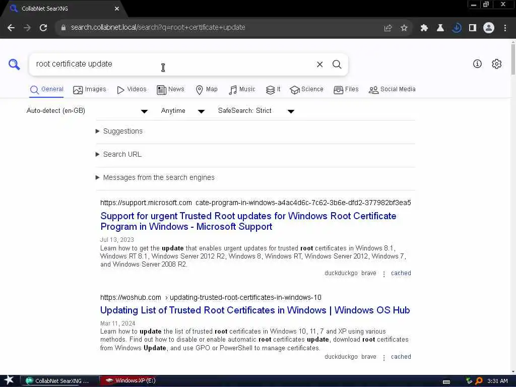Open the cached link for woshub result

(x=401, y=357)
